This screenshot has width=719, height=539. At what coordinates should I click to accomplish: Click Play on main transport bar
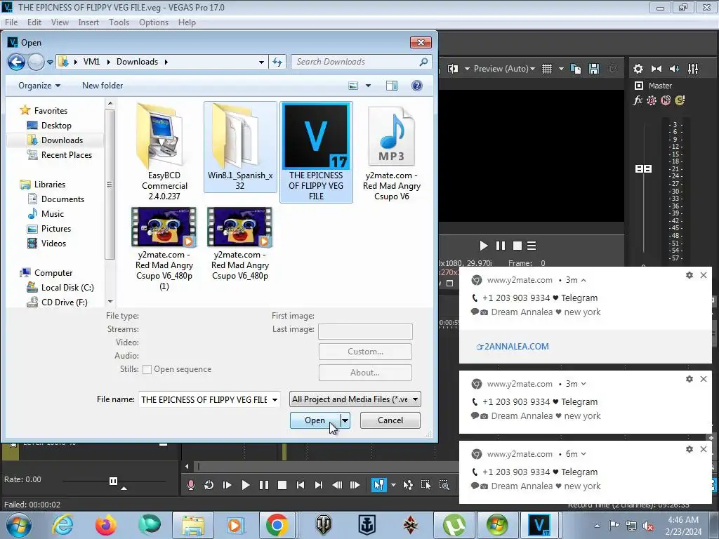245,485
